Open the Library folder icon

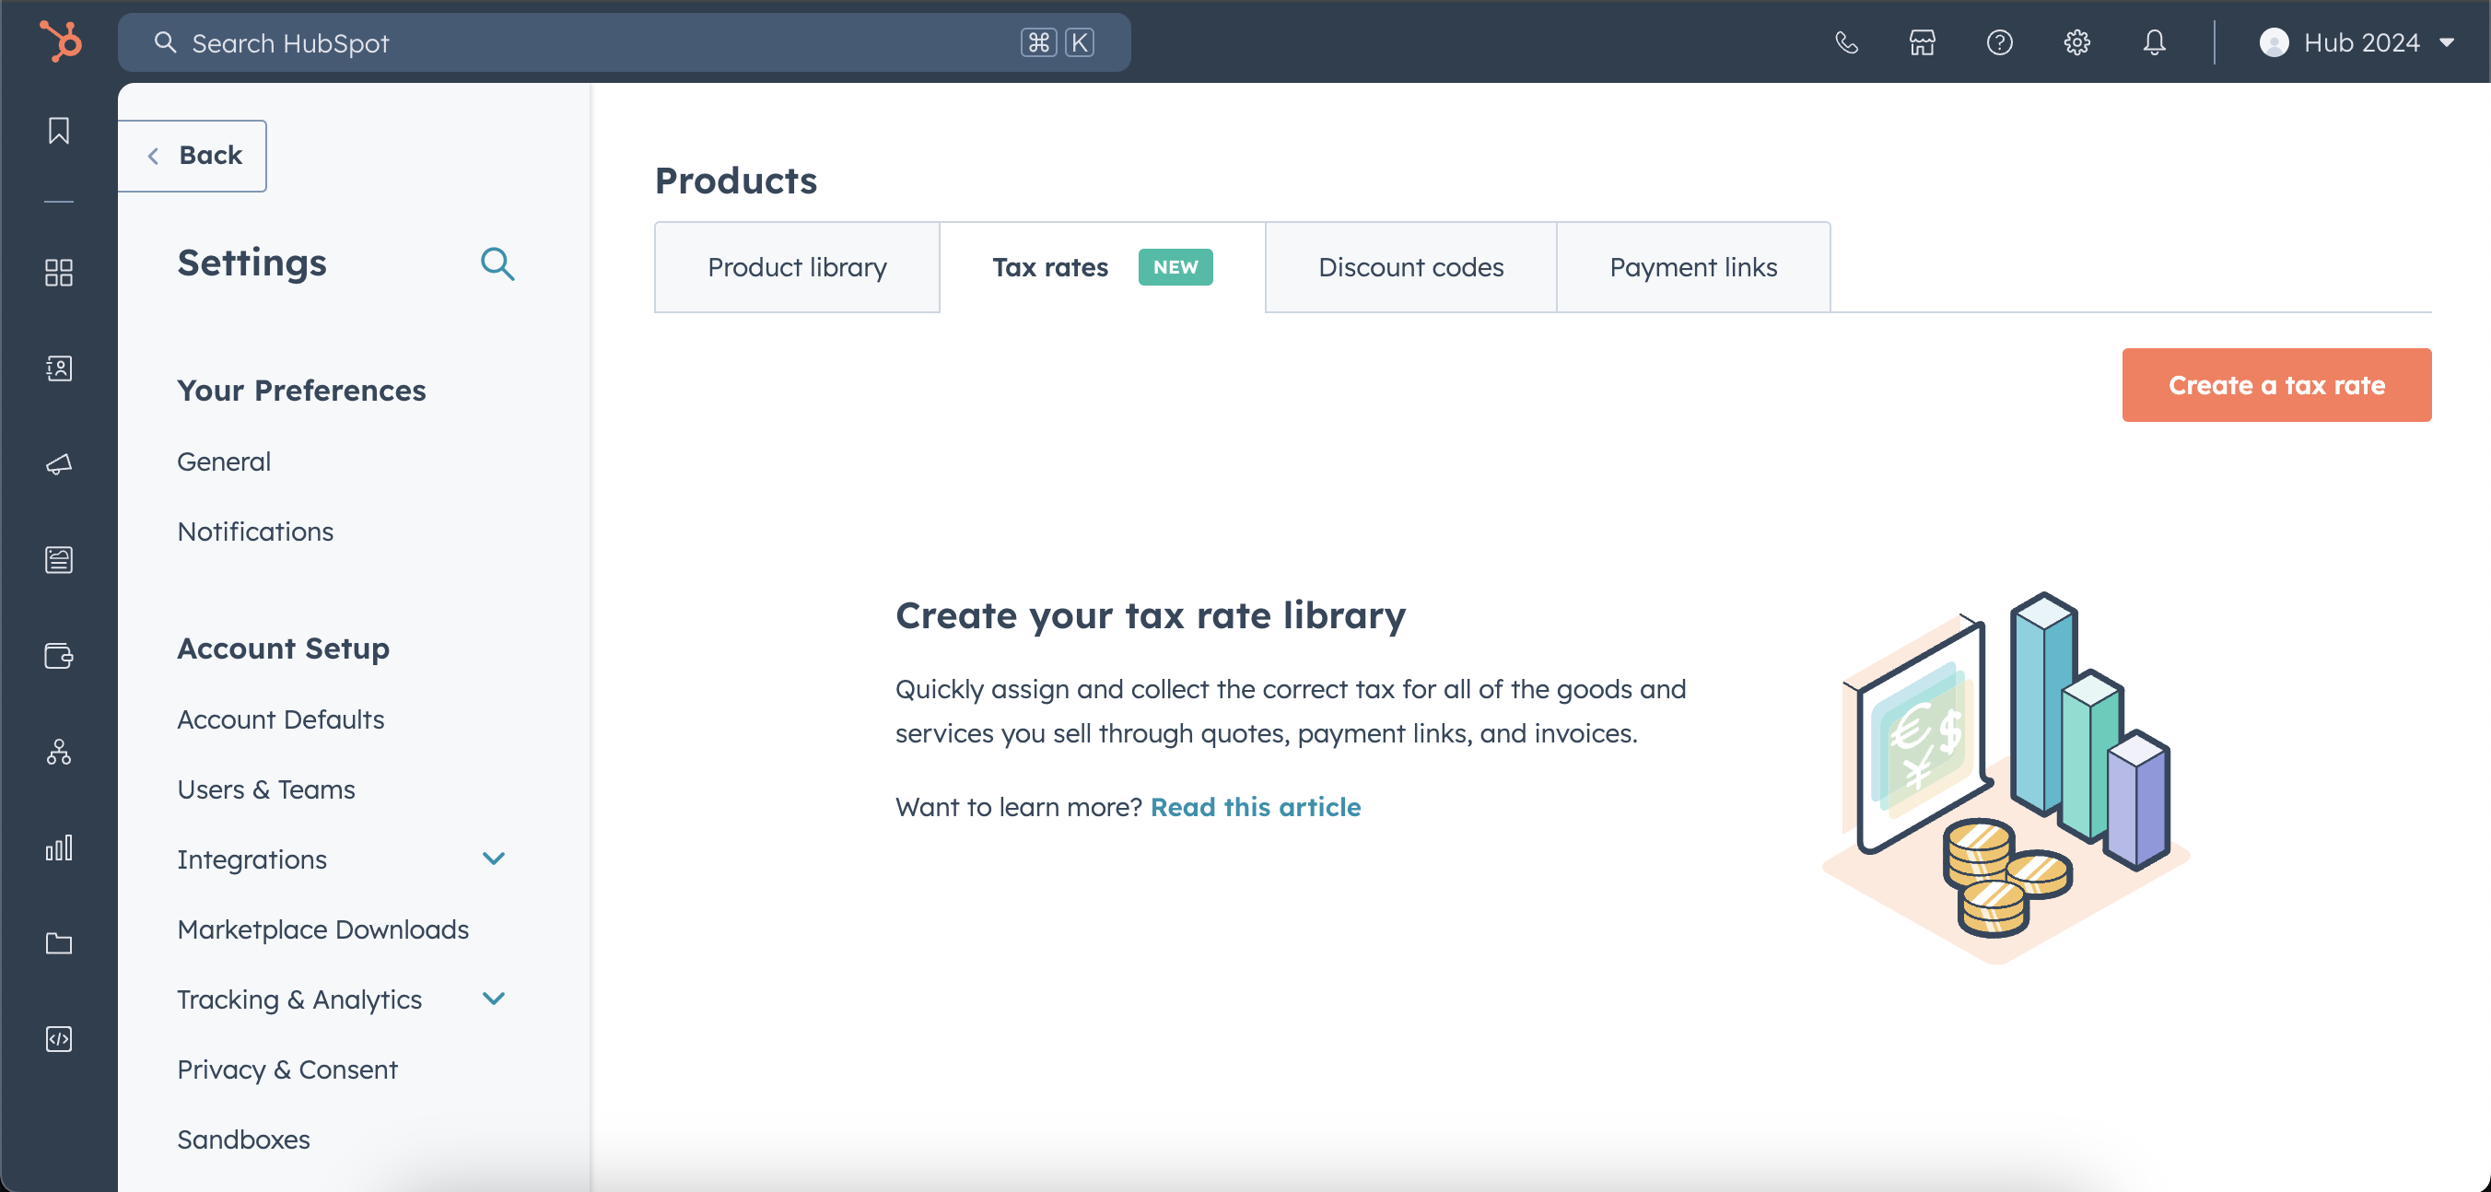click(59, 942)
